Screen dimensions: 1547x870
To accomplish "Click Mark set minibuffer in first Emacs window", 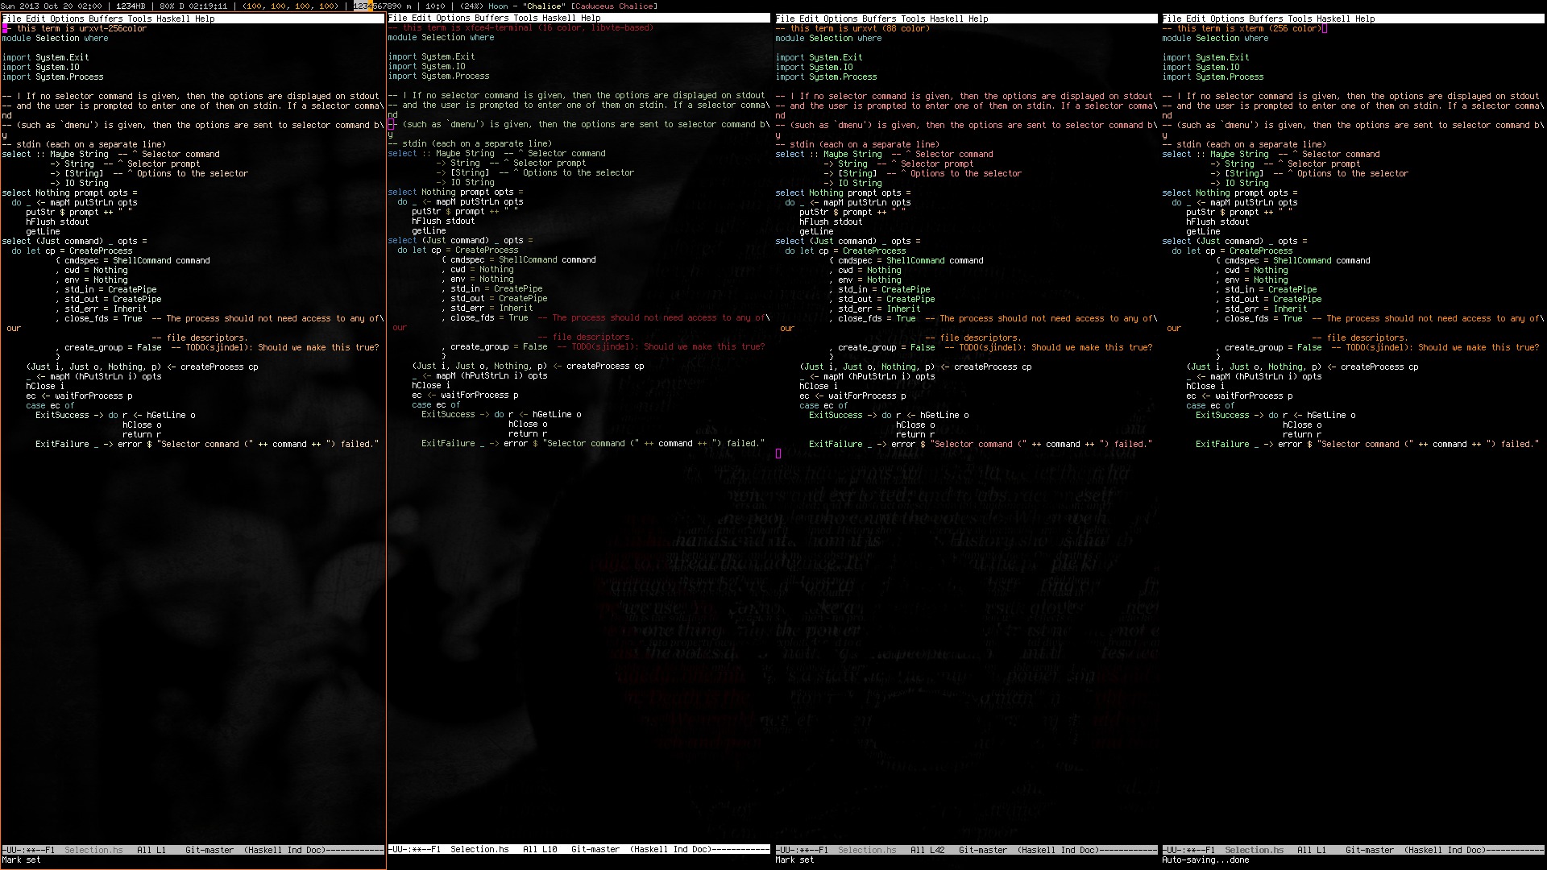I will point(22,860).
